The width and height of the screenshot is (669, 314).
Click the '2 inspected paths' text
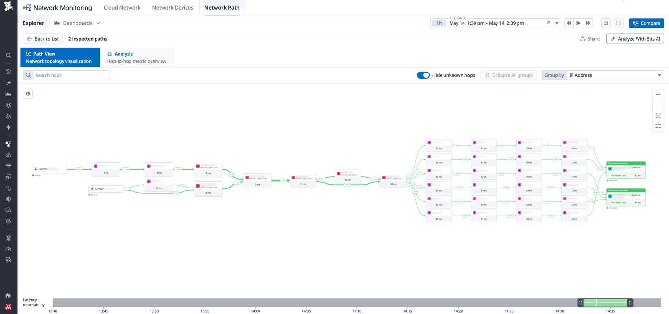pyautogui.click(x=87, y=39)
